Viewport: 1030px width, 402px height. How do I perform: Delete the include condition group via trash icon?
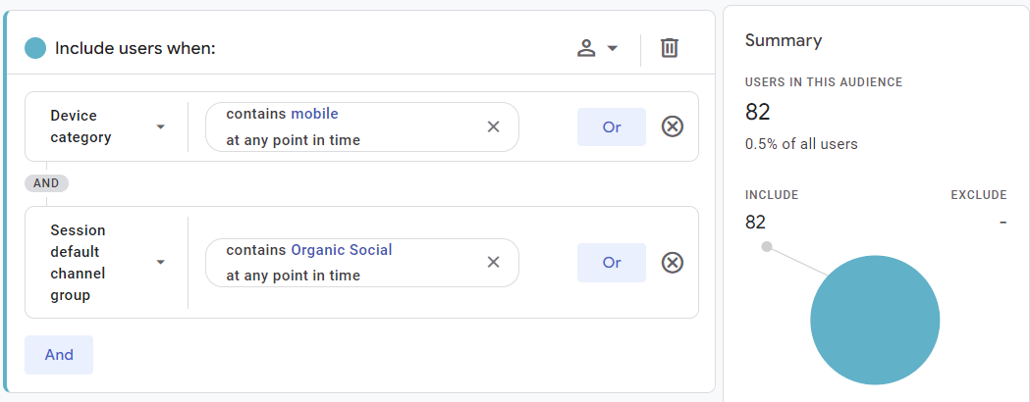669,48
